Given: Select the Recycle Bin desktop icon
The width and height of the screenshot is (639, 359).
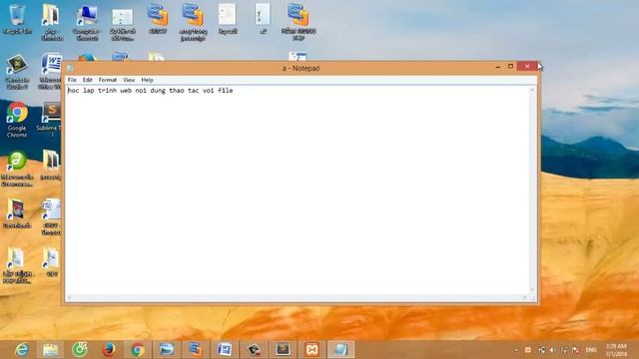Looking at the screenshot, I should pos(17,20).
